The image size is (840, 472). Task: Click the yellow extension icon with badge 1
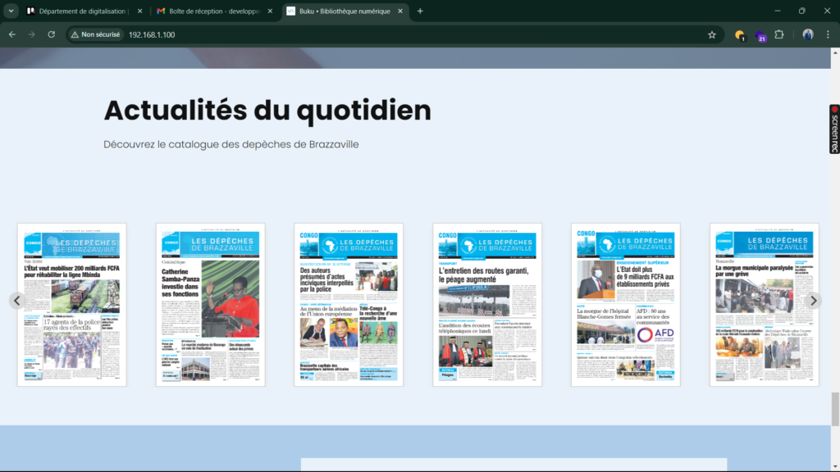coord(740,35)
